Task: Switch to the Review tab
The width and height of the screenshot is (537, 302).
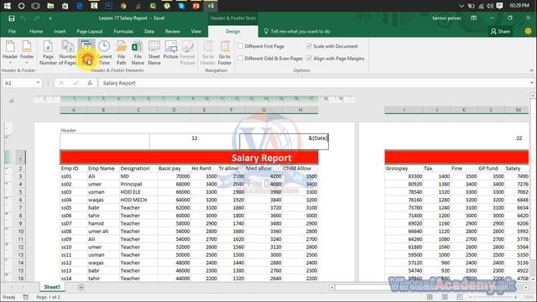Action: pos(172,31)
